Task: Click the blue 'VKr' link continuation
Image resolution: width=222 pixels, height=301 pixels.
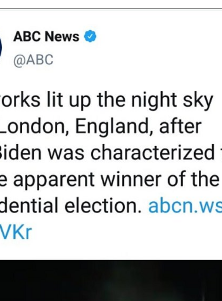Action: (17, 233)
